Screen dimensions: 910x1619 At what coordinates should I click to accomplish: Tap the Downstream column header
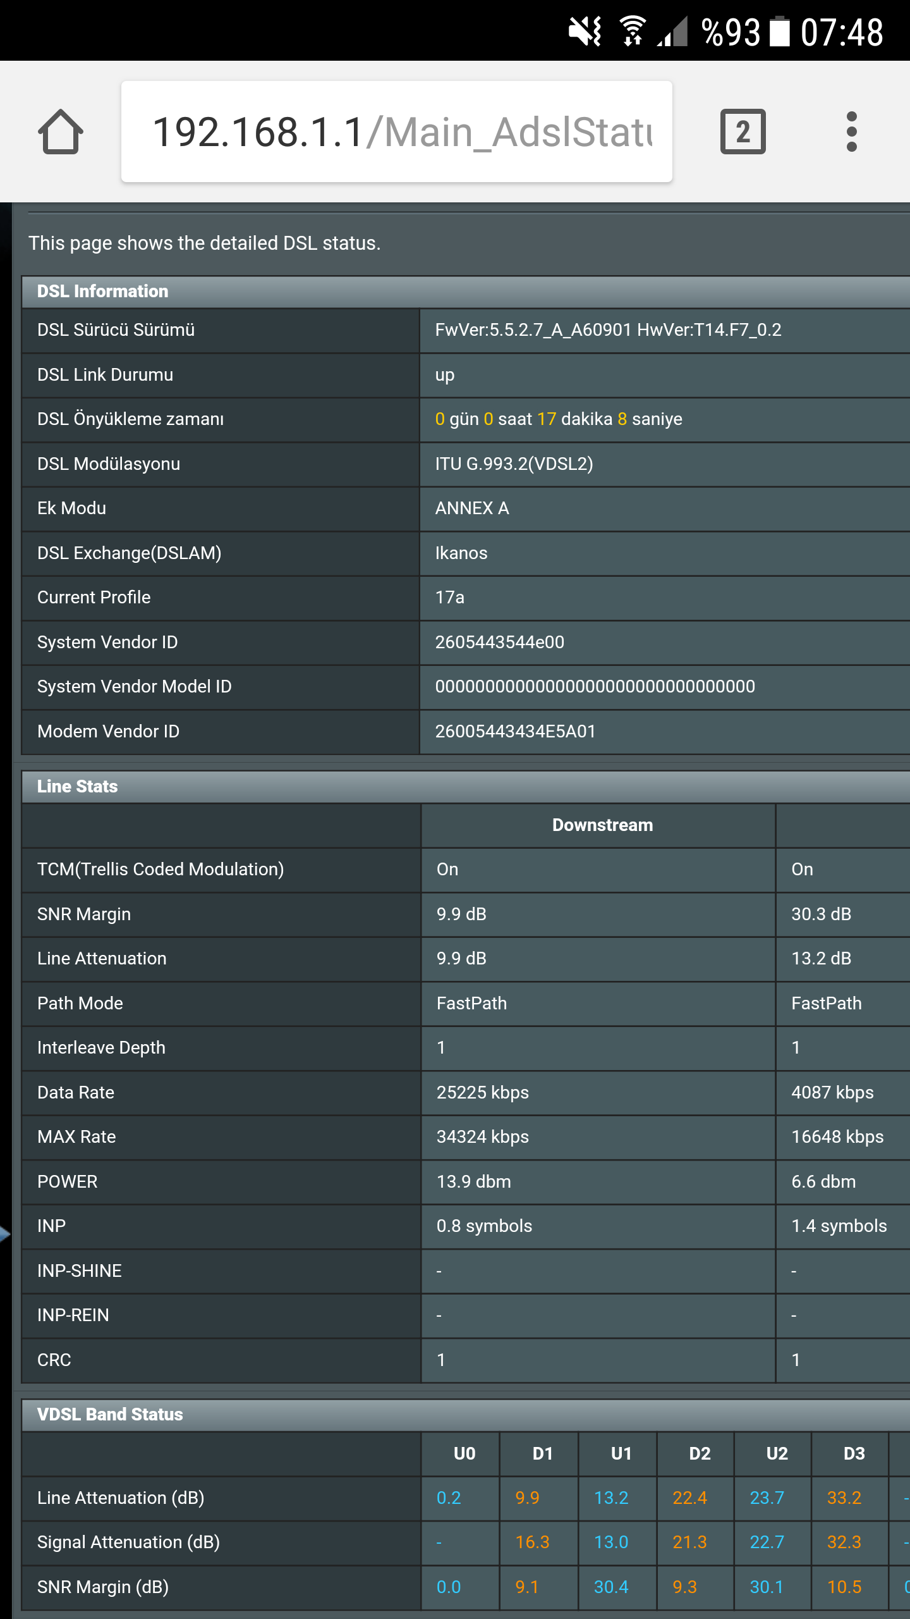click(602, 825)
